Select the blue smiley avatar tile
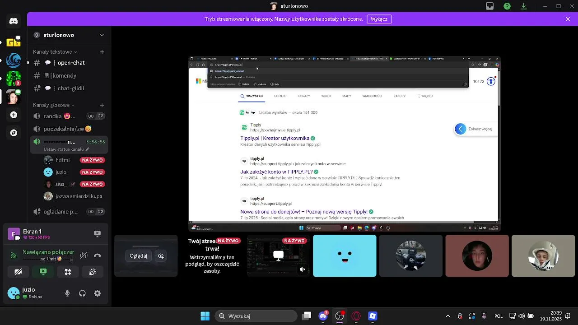The image size is (578, 325). (345, 256)
